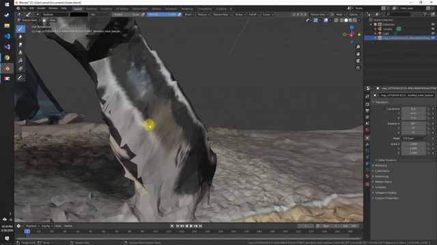Click the blue Z axis on navigation gizmo
The height and width of the screenshot is (245, 437).
[352, 27]
